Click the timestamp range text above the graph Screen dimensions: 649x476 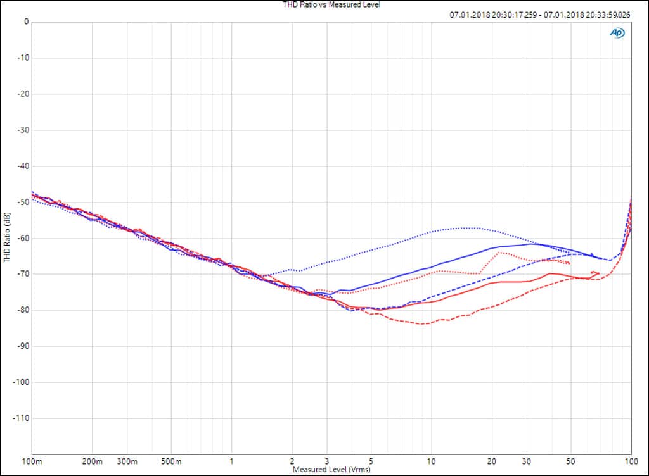pos(540,14)
